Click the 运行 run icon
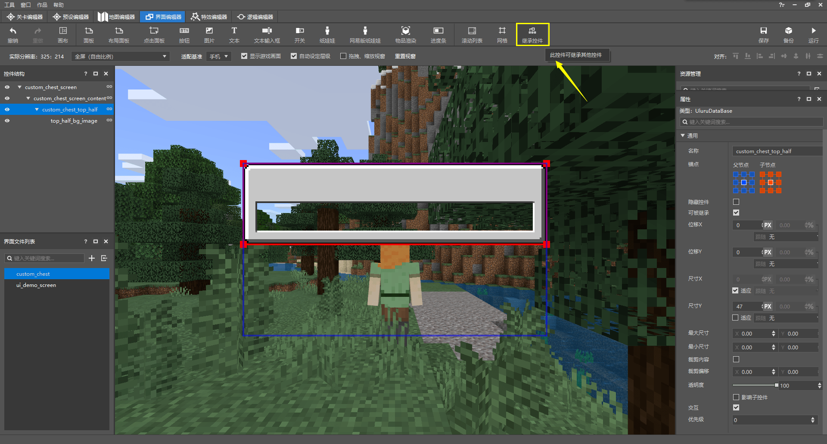 point(814,35)
